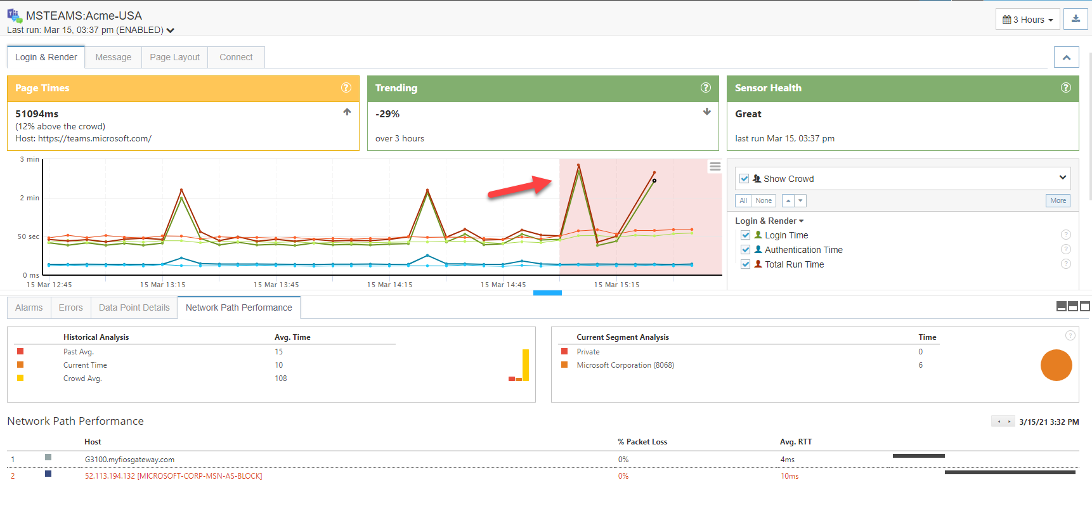Click the RTT bar for Microsoft hop
Image resolution: width=1092 pixels, height=511 pixels.
point(1010,472)
